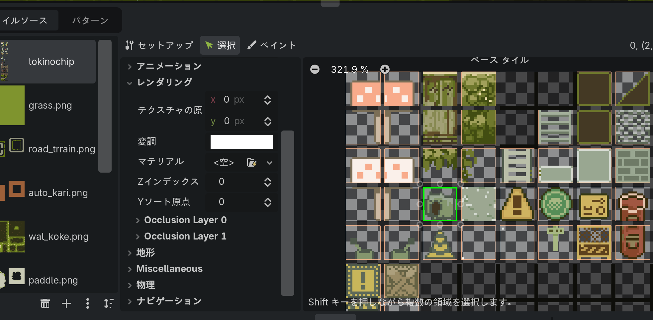This screenshot has height=320, width=653.
Task: Toggle the セットアップ setup mode
Action: [160, 45]
